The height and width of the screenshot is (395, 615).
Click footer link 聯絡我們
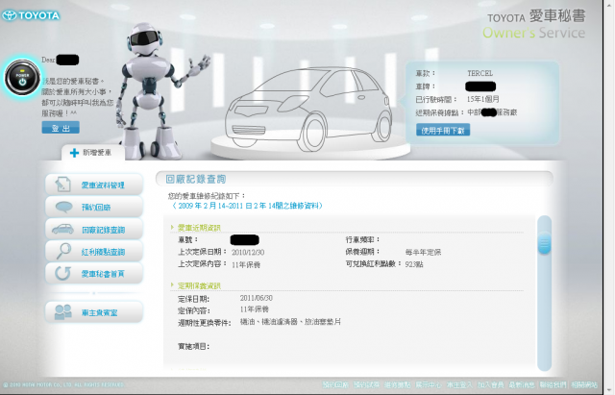coord(553,384)
